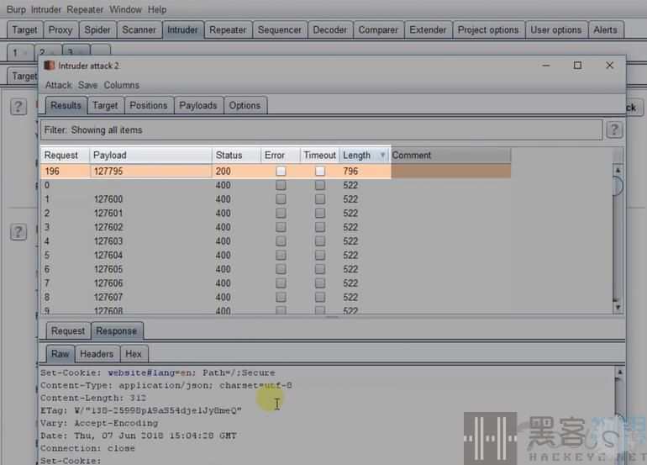Open the Options tab in attack window
Screen dimensions: 647x465
click(245, 105)
